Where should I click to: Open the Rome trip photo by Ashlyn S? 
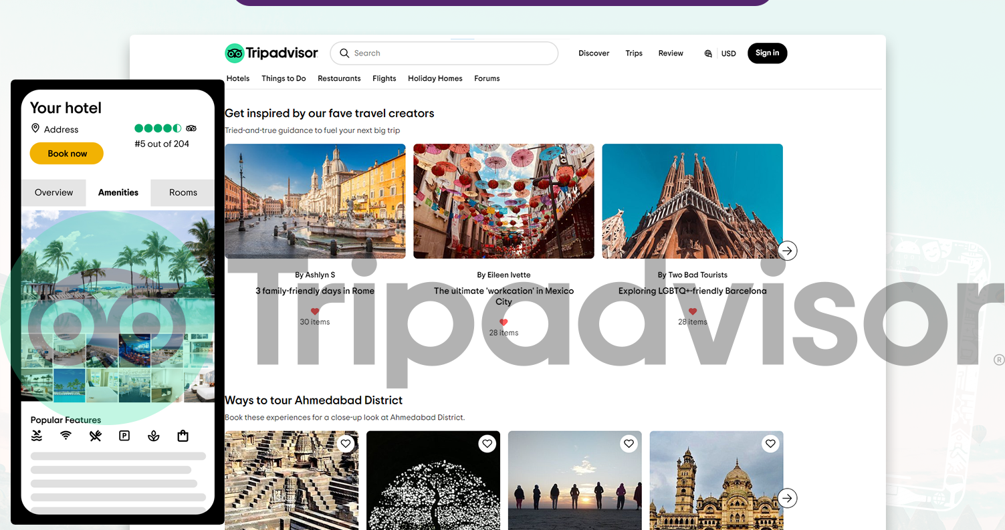coord(315,201)
